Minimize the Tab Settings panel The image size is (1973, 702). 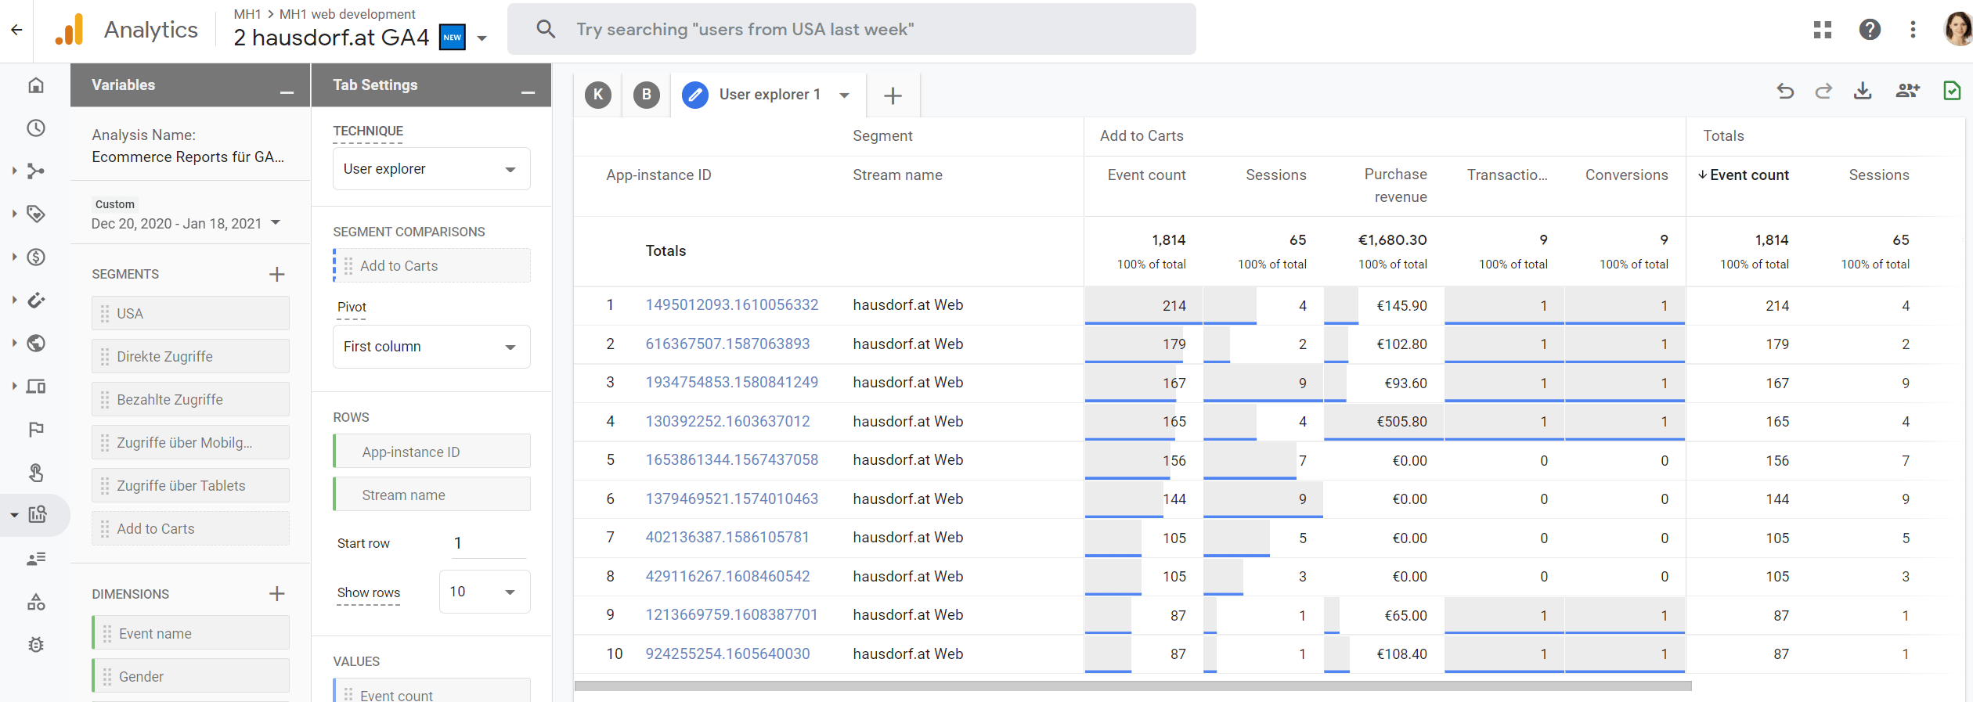[528, 92]
